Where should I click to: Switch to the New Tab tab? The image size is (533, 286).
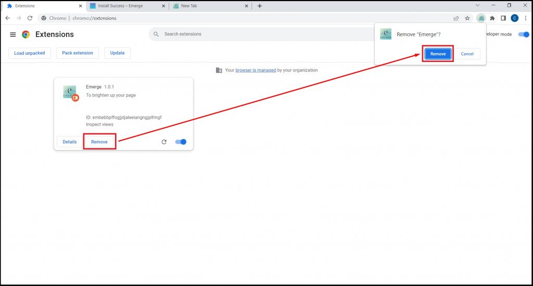211,6
